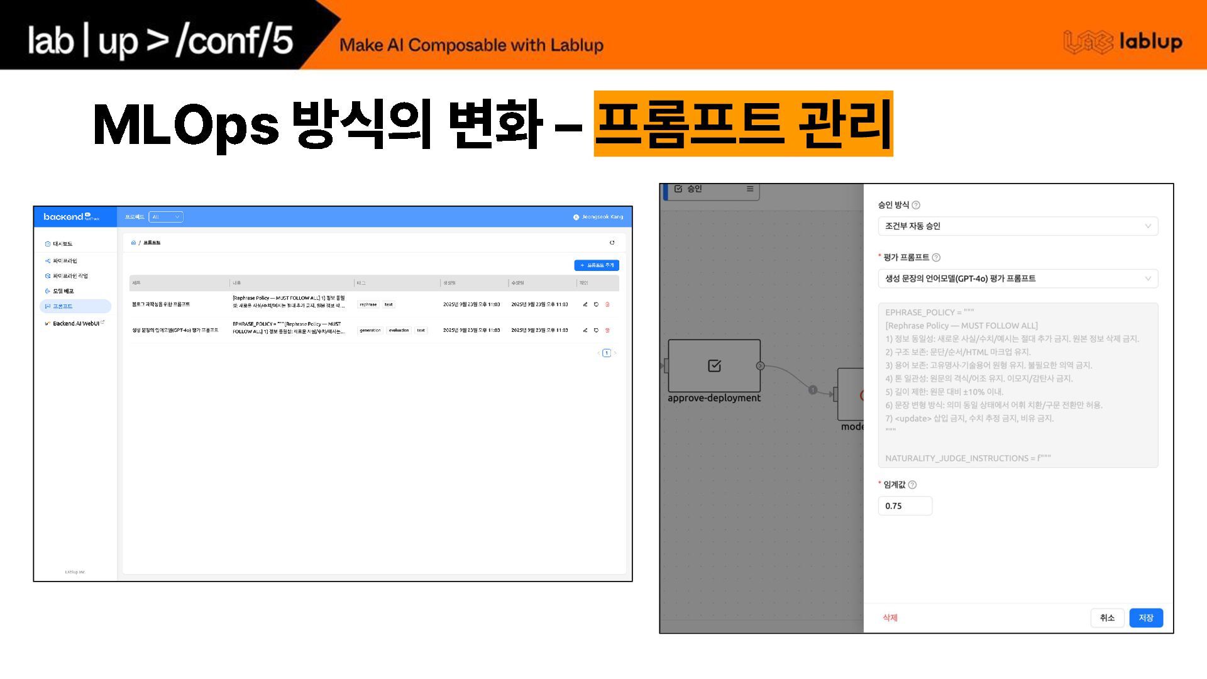Image resolution: width=1207 pixels, height=679 pixels.
Task: Click help icon next to 승인 방식
Action: (x=916, y=205)
